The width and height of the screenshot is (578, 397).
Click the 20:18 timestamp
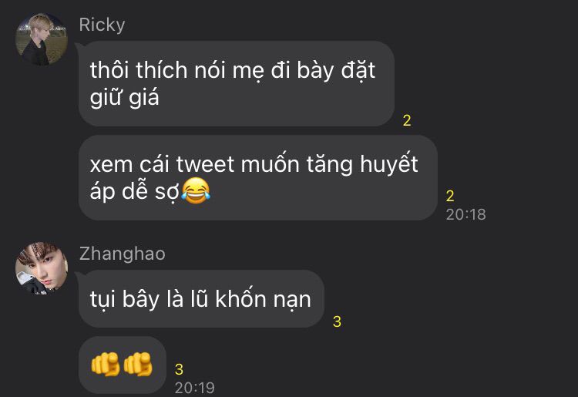coord(466,214)
